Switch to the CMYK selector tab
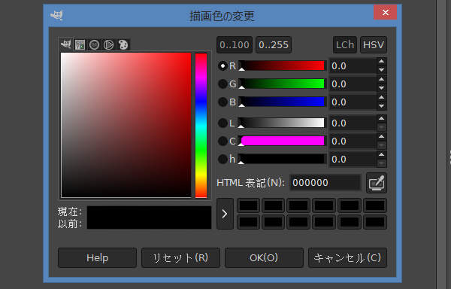 [x=80, y=44]
